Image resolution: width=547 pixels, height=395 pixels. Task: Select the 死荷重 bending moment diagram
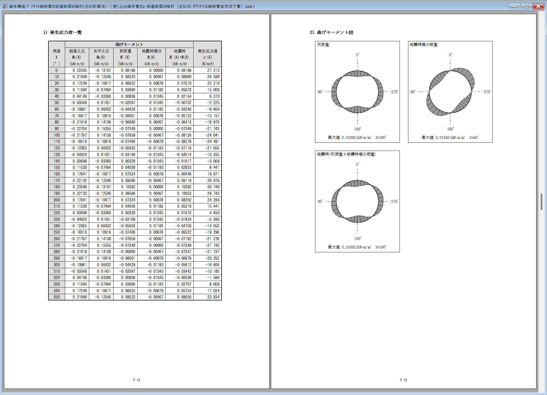tap(357, 92)
